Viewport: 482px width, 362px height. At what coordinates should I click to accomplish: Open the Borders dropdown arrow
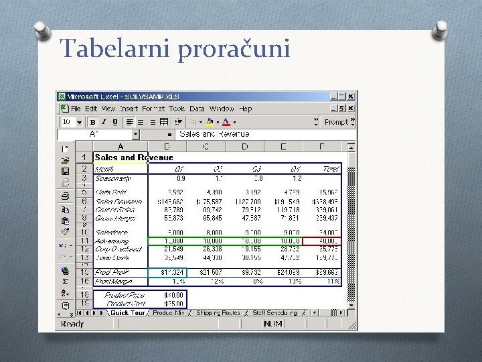coord(201,122)
